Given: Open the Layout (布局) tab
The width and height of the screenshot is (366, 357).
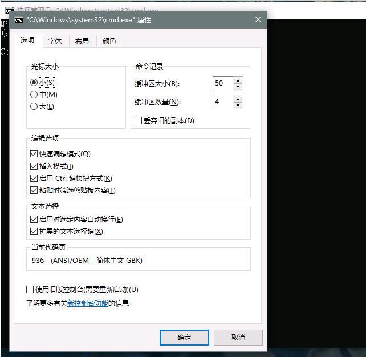Looking at the screenshot, I should 82,42.
